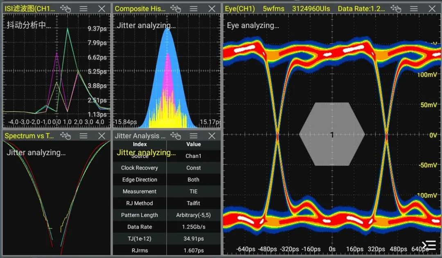Screen dimensions: 442x258
Task: Click the gray hexagonal eye mask
Action: tap(332, 134)
